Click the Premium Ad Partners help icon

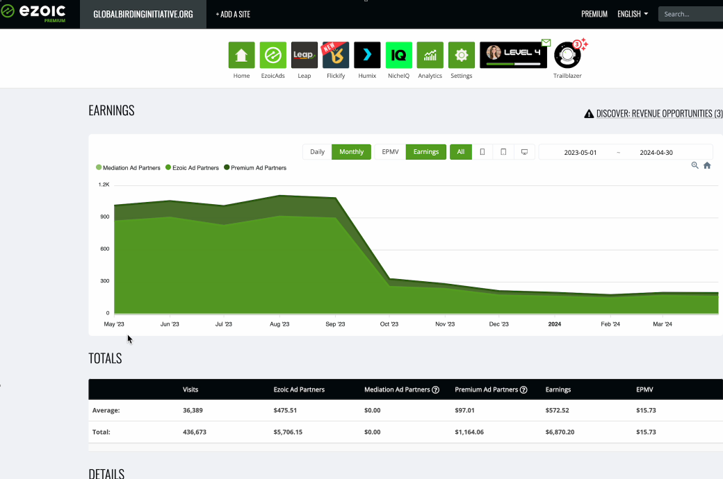tap(523, 389)
